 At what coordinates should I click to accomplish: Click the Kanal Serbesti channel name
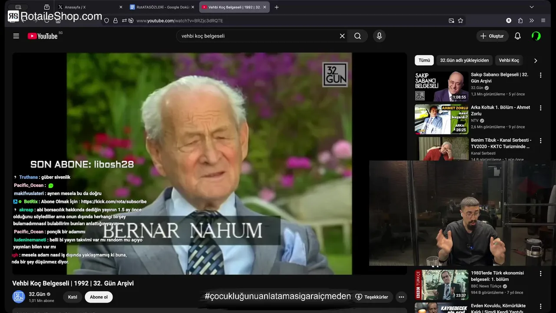tap(483, 153)
